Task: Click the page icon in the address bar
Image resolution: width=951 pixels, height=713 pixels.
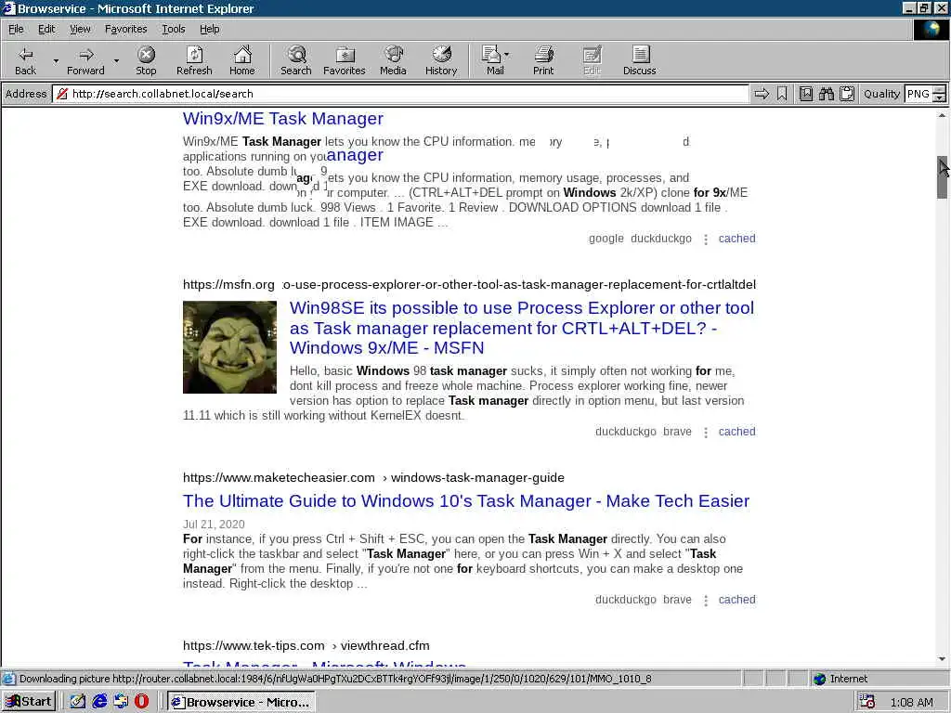Action: 62,94
